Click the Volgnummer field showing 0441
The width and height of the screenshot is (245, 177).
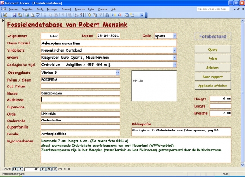click(x=50, y=36)
